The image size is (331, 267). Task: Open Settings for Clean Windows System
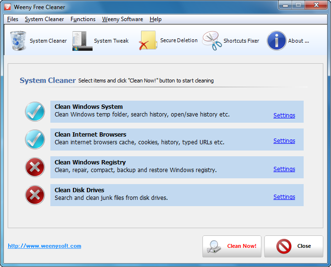point(284,116)
